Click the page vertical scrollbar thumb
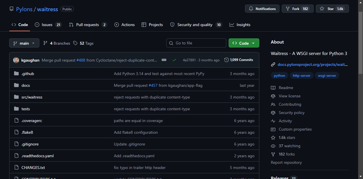Viewport: 363px width, 179px height. (x=360, y=43)
